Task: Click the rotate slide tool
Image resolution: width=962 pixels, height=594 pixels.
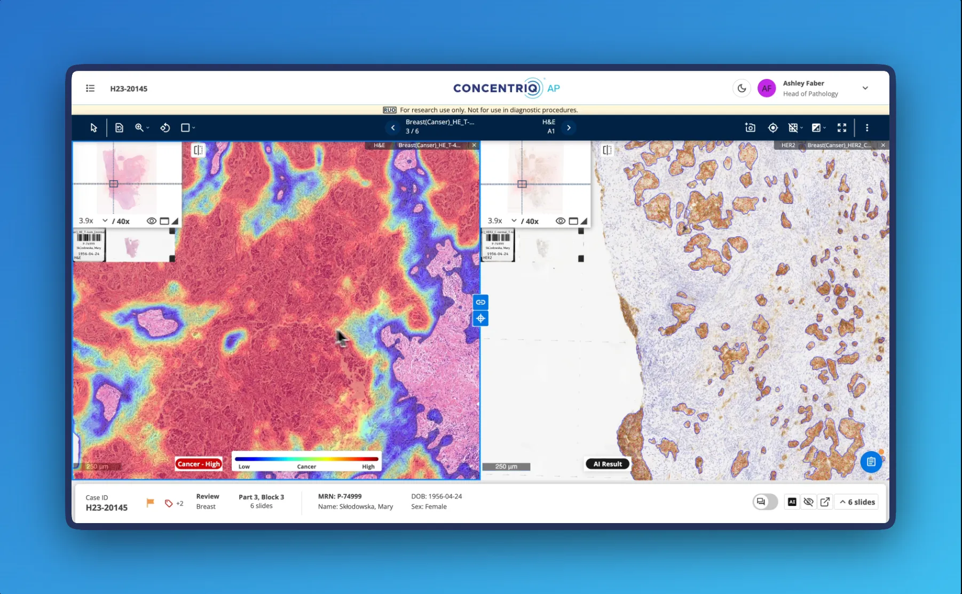Action: (x=165, y=128)
